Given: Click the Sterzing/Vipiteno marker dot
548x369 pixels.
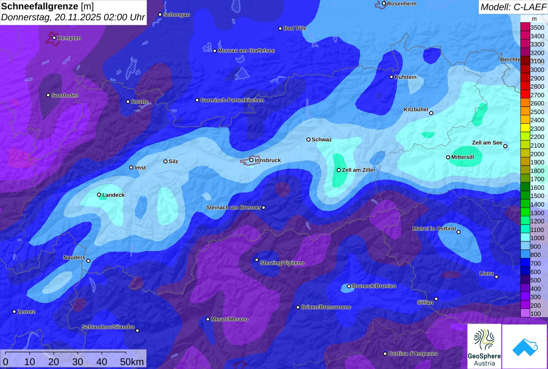Looking at the screenshot, I should pyautogui.click(x=257, y=260).
